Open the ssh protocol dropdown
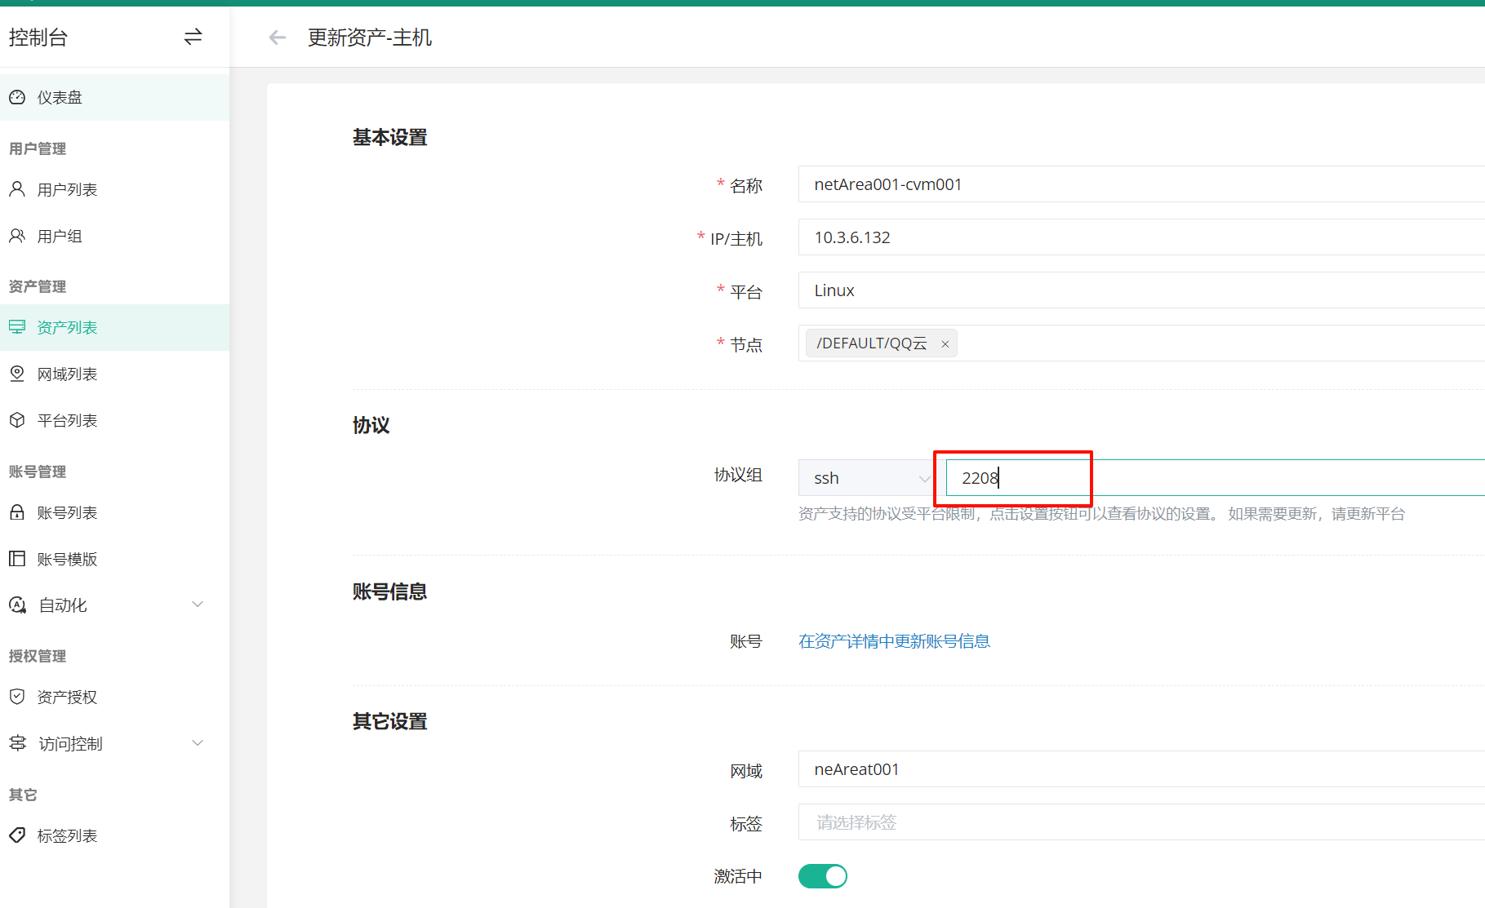 tap(865, 478)
